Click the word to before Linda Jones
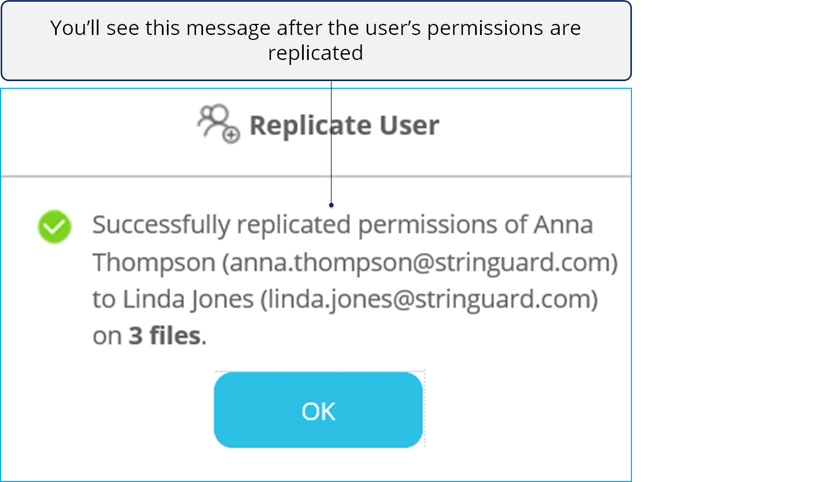 coord(104,300)
